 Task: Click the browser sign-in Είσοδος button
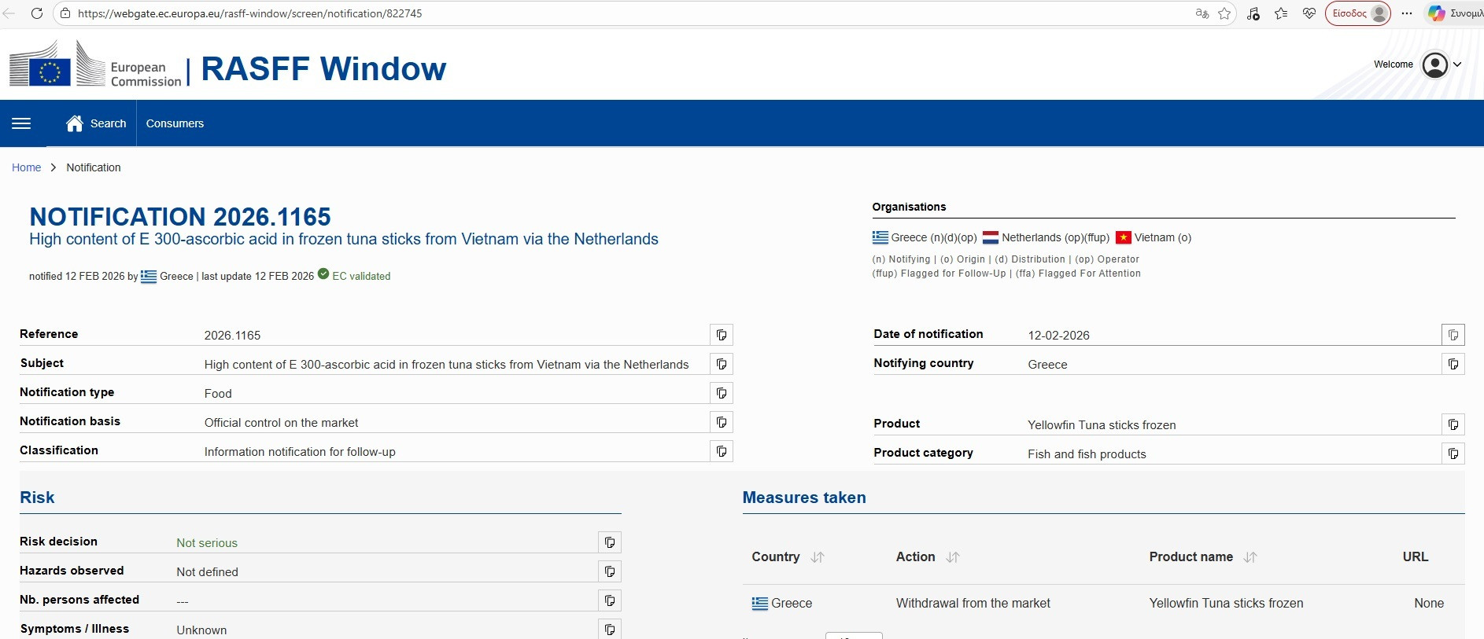[1357, 13]
